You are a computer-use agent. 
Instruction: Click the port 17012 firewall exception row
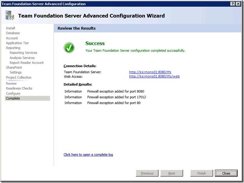[x=105, y=97]
